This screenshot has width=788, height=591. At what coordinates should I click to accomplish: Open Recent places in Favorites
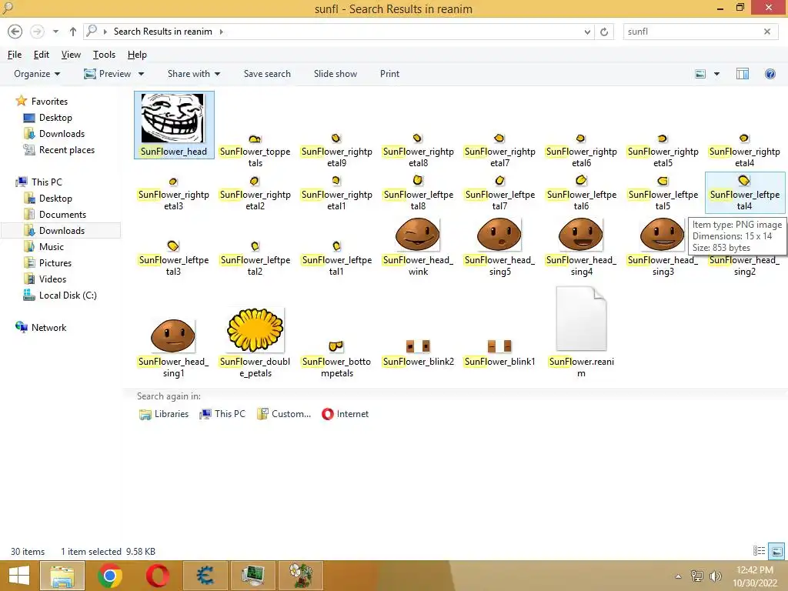[x=58, y=150]
